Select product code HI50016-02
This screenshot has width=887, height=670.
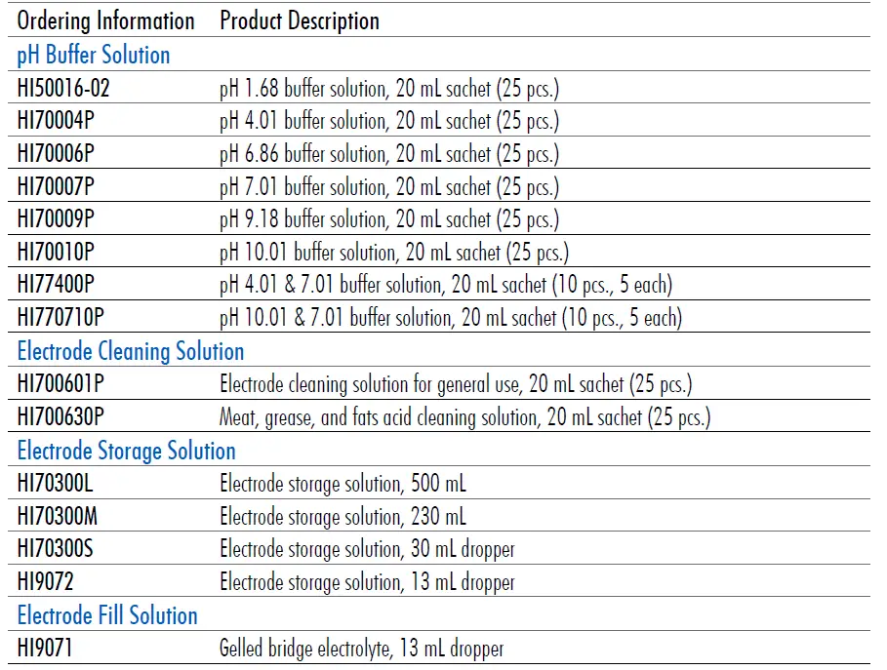click(x=64, y=89)
